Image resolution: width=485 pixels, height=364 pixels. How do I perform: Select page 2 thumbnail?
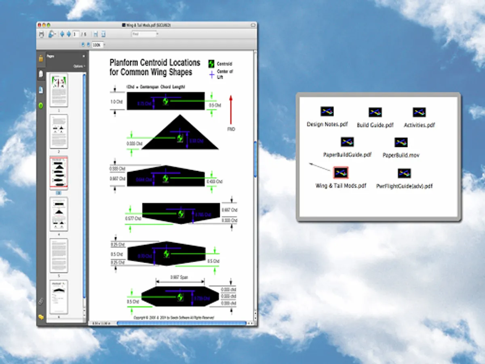[x=59, y=131]
